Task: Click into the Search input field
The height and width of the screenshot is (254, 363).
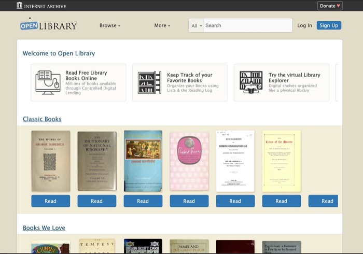Action: pos(248,25)
